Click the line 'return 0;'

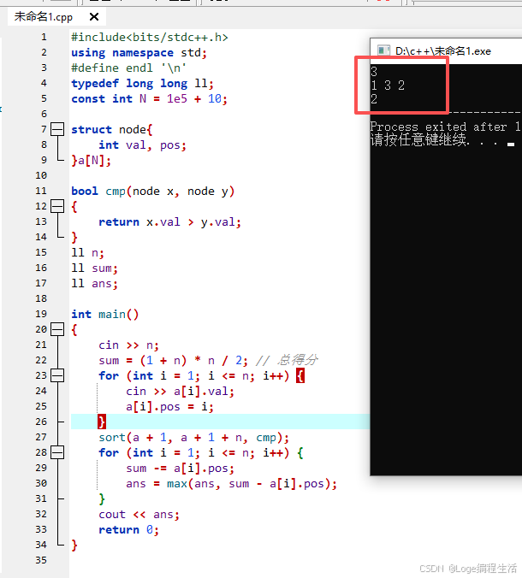pyautogui.click(x=128, y=530)
